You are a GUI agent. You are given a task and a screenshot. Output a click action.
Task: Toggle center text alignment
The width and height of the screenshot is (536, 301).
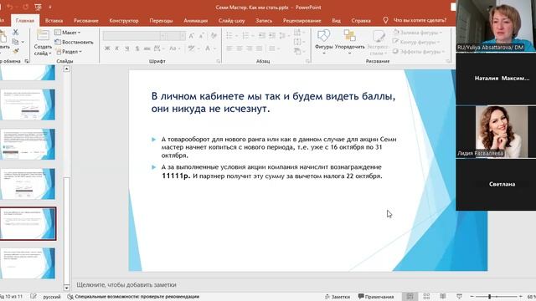[x=240, y=48]
